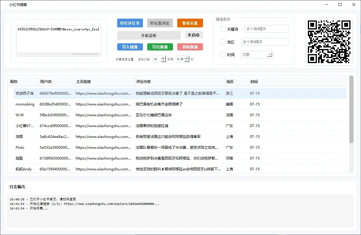Click comment 我有预感法国这次能击败阿根廷获得季军
This screenshot has height=235, width=361.
pos(168,137)
